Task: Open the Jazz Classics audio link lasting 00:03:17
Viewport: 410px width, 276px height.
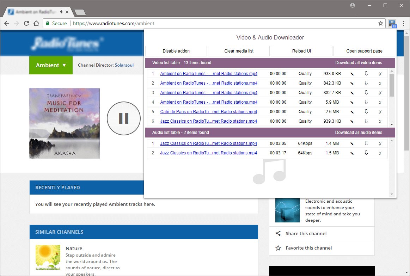Action: tap(208, 153)
